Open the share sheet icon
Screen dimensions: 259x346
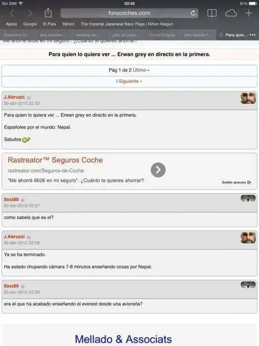48,13
